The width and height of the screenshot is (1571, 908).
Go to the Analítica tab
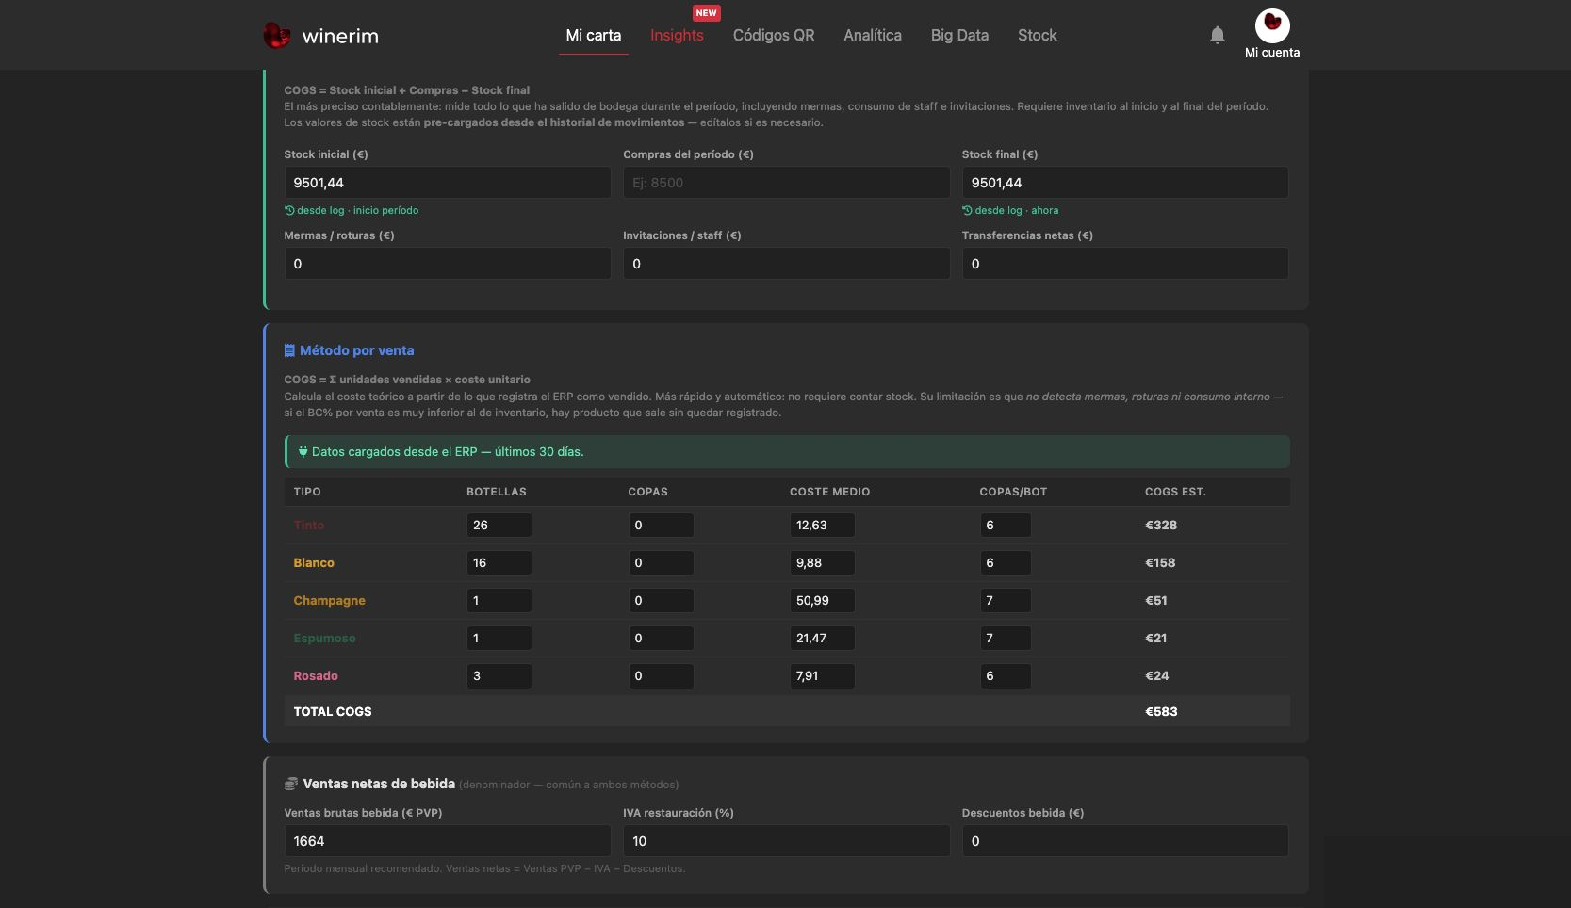tap(873, 35)
